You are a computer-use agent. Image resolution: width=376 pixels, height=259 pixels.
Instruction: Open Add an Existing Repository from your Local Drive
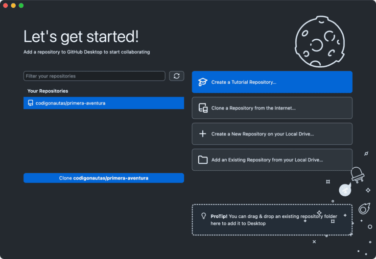tap(267, 160)
